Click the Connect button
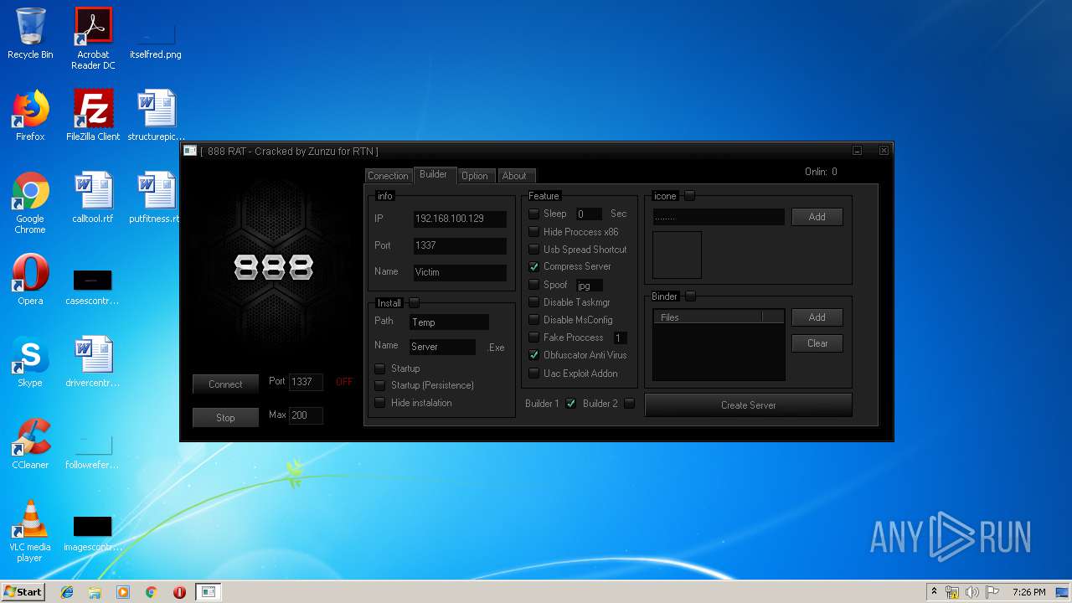This screenshot has width=1072, height=603. click(x=225, y=384)
